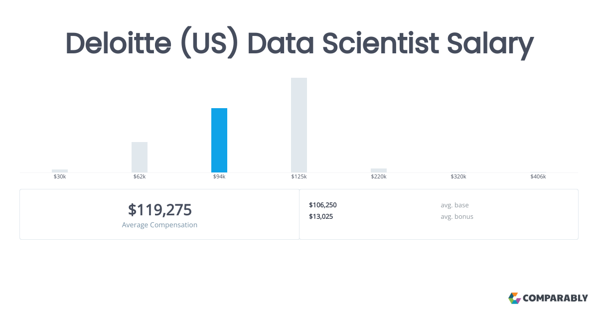Screen dimensions: 598x314
Task: Click the highlighted blue $94k bar
Action: (219, 140)
